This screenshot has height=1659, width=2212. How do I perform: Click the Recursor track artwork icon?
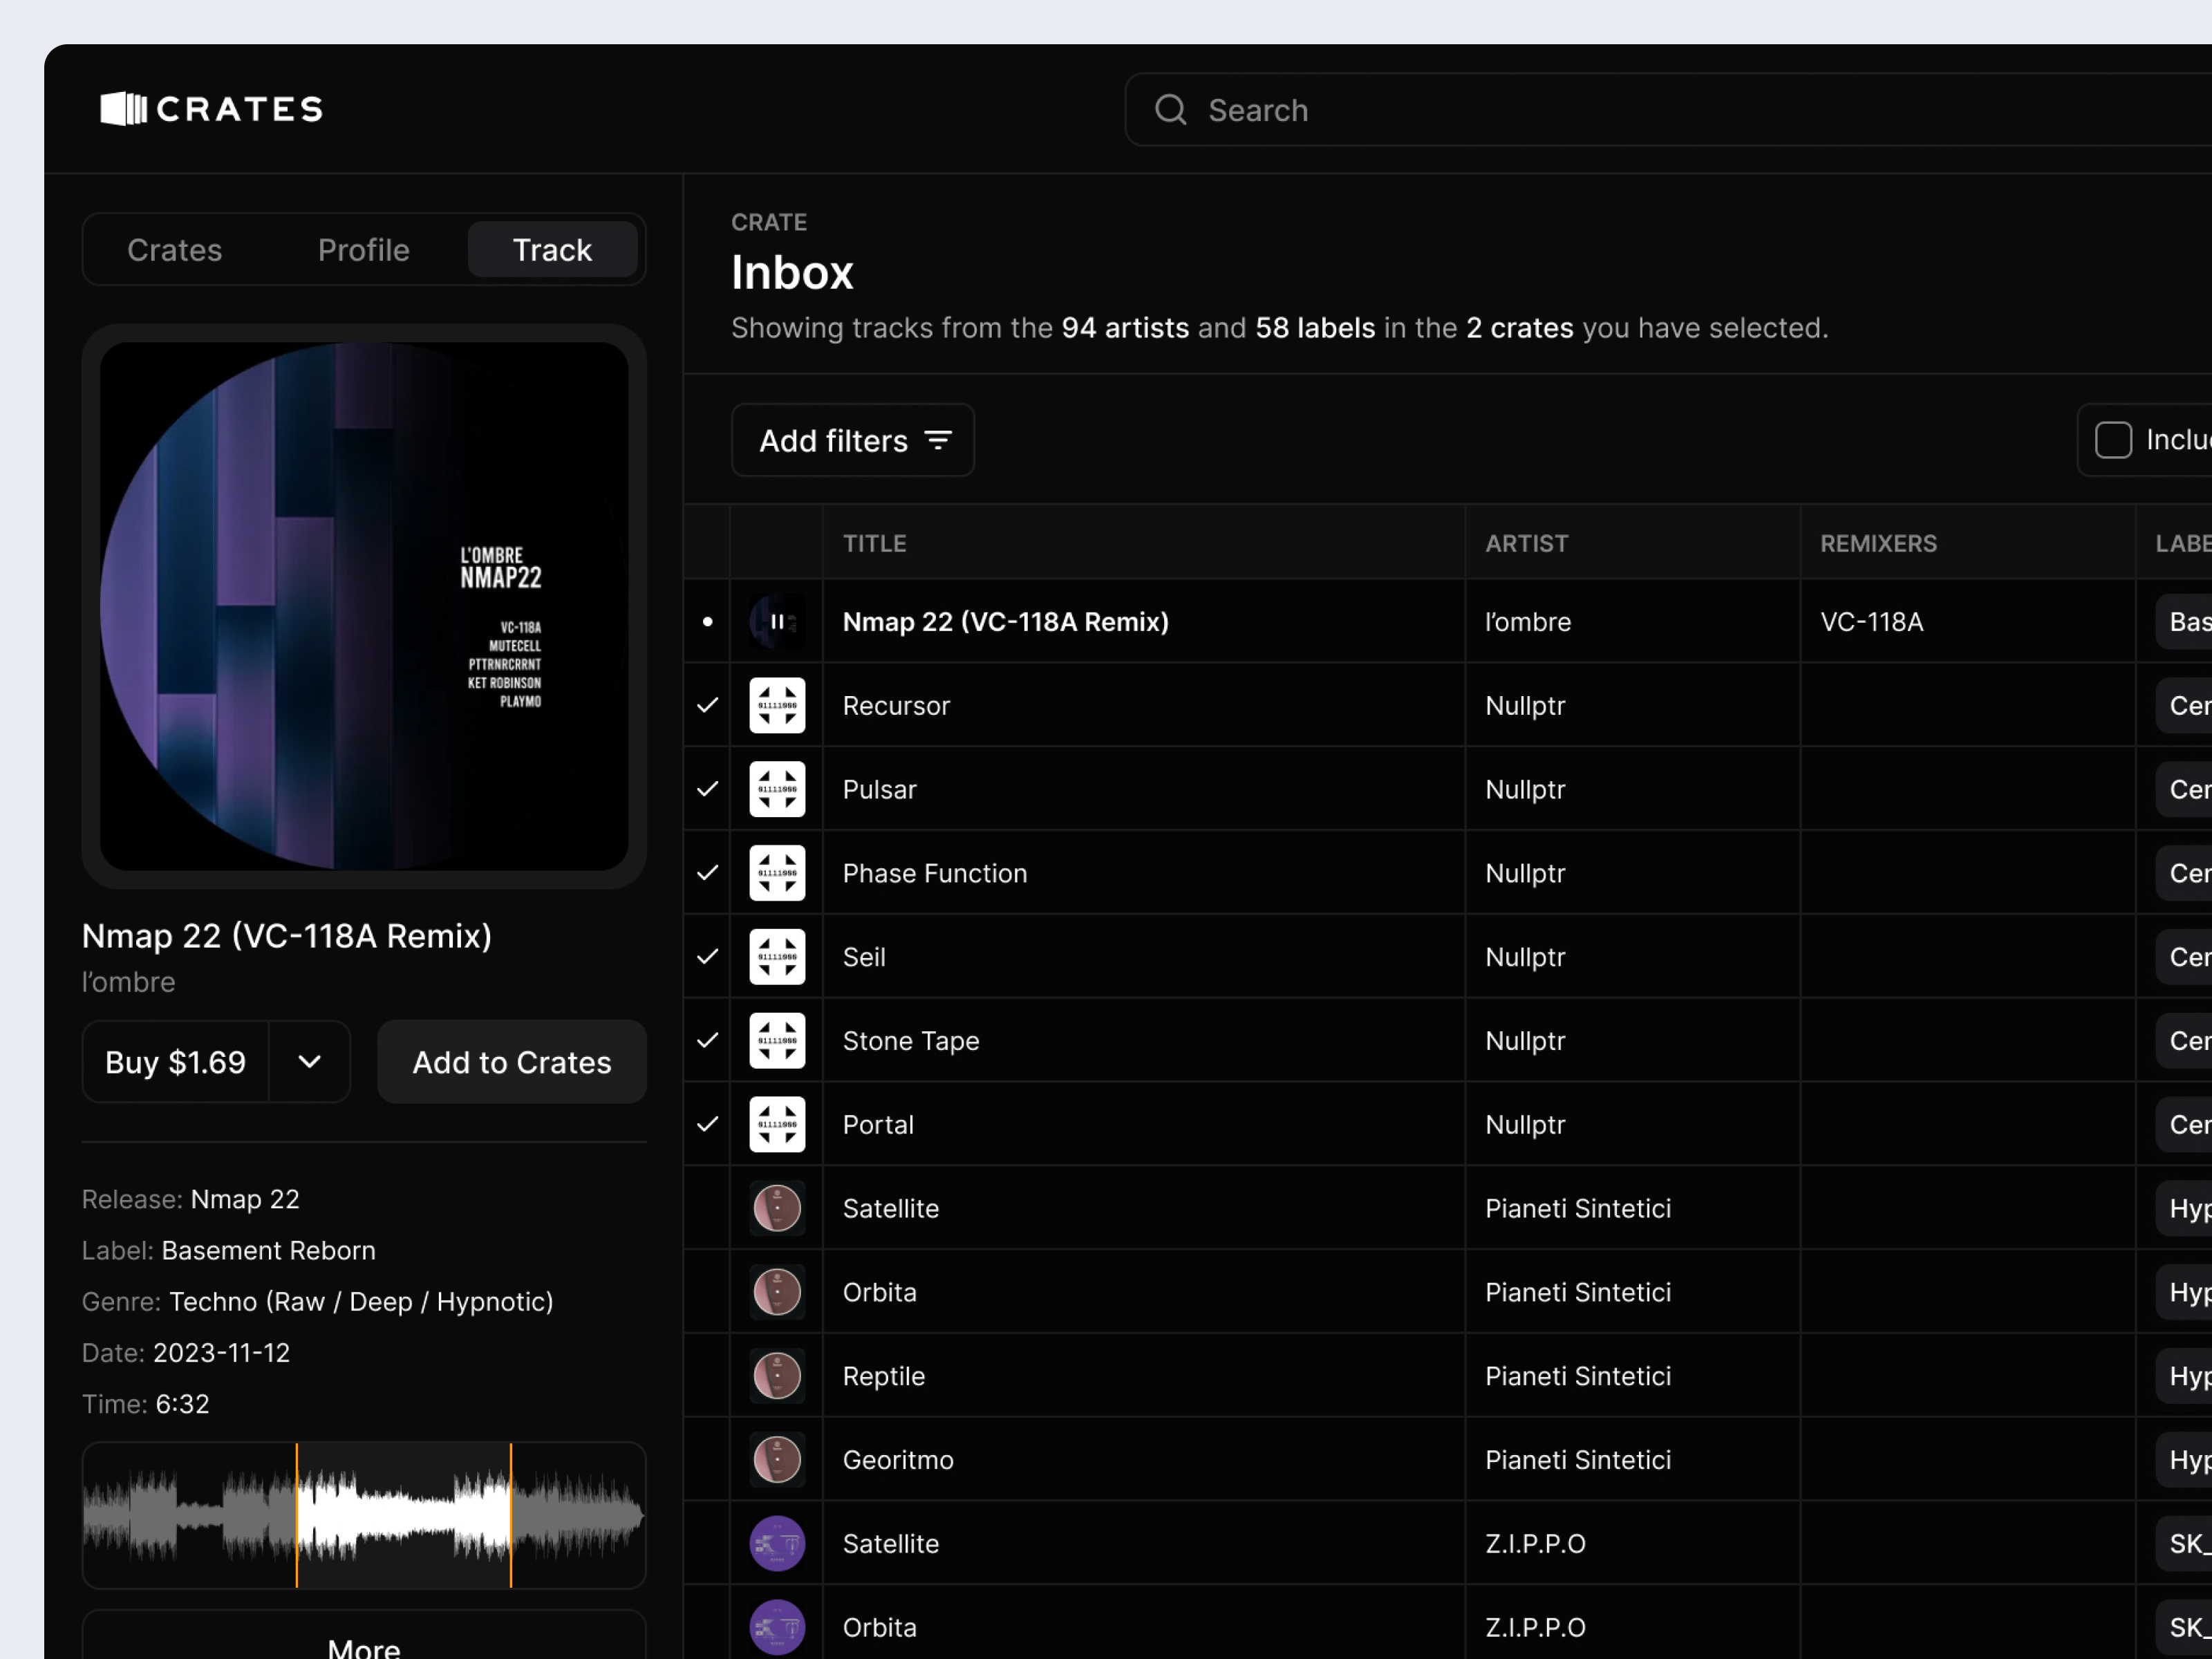(x=777, y=706)
